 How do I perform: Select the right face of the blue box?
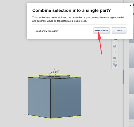point(66,97)
